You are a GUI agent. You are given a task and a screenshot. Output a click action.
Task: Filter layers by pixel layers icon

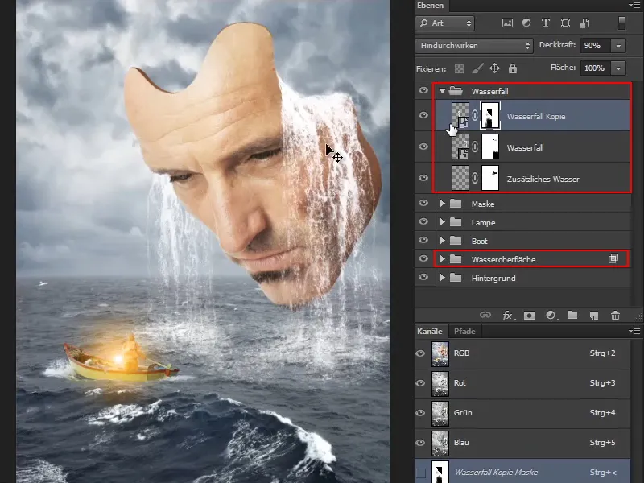pos(507,23)
